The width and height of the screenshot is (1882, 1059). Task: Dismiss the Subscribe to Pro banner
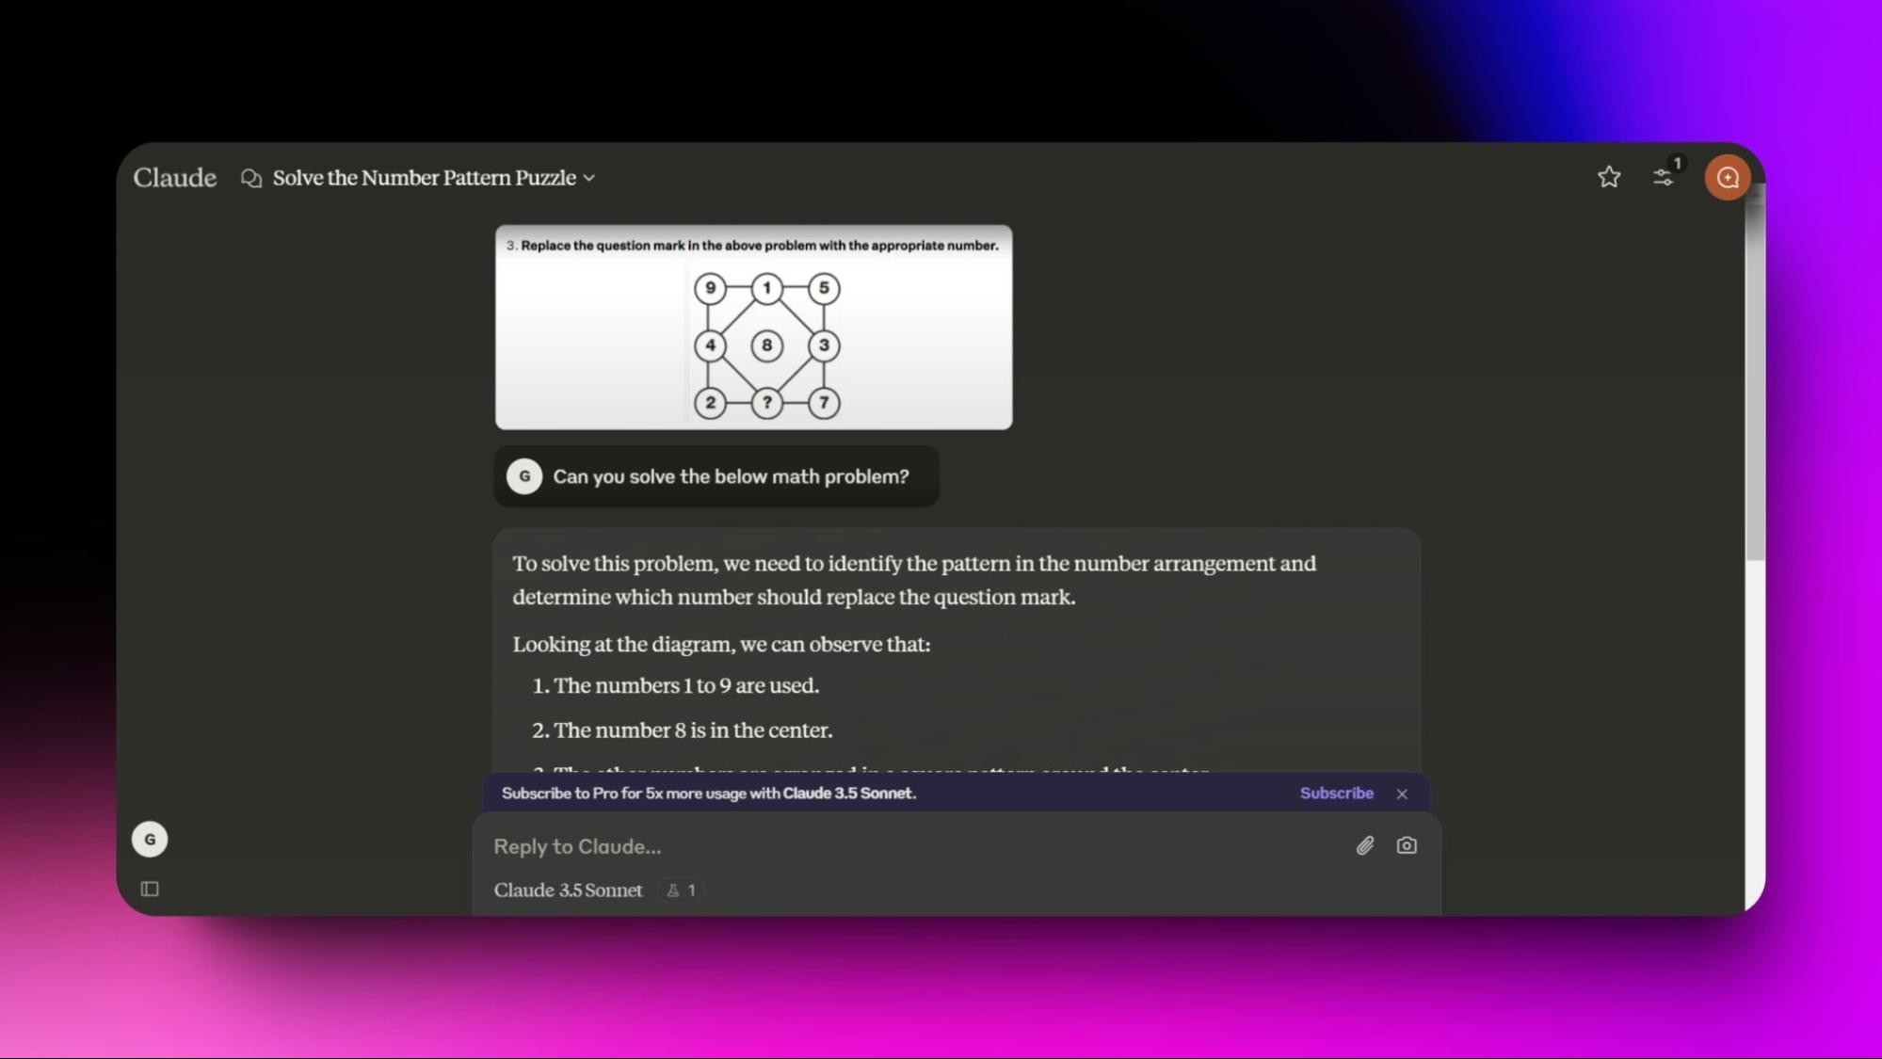[1402, 794]
